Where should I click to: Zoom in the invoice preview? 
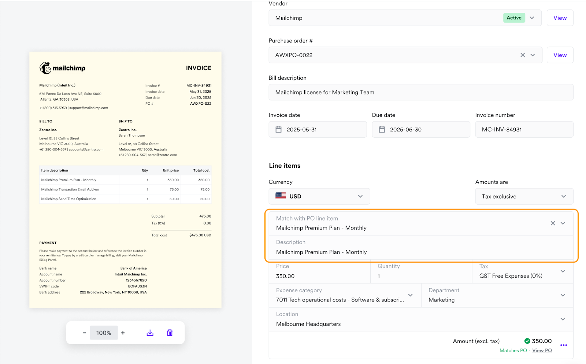pyautogui.click(x=123, y=333)
